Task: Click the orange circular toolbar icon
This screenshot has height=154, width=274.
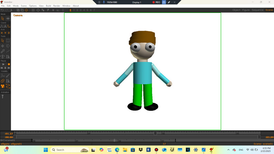Action: (26, 10)
